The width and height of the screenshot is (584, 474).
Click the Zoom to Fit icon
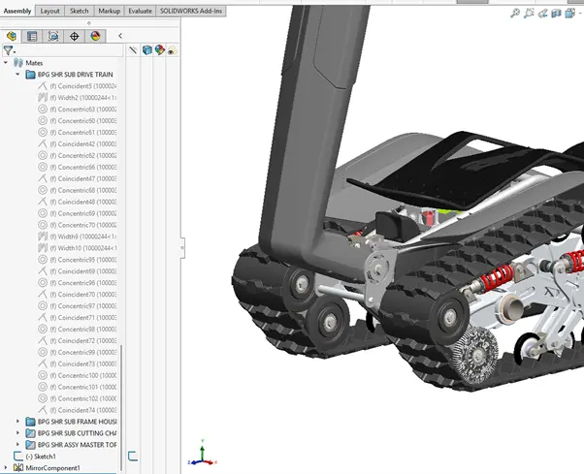coord(515,14)
